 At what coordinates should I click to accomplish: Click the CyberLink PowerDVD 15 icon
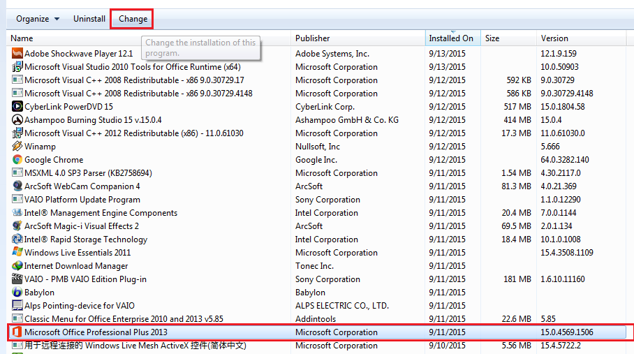pyautogui.click(x=17, y=107)
